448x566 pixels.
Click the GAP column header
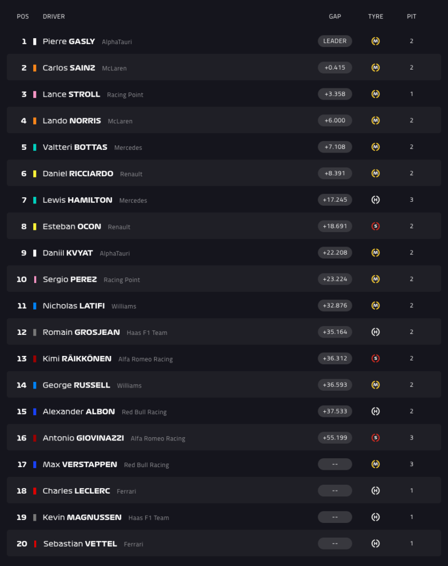tap(335, 17)
